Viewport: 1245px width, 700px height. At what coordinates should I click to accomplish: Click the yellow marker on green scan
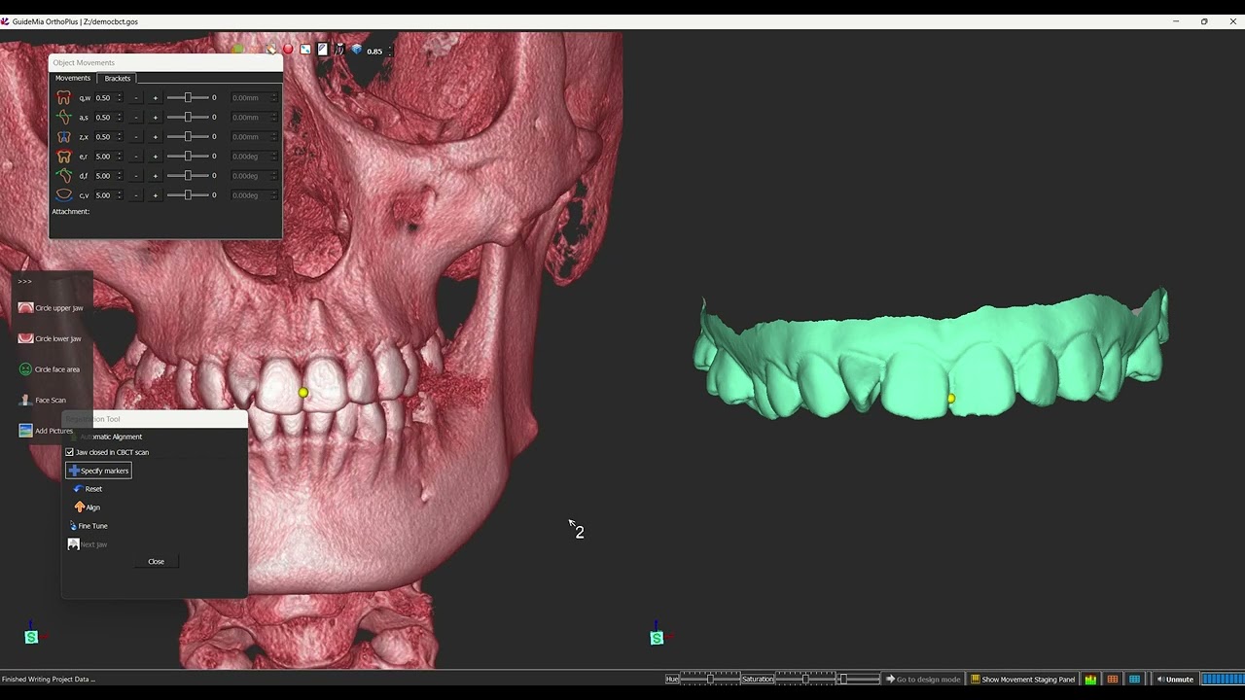[951, 399]
